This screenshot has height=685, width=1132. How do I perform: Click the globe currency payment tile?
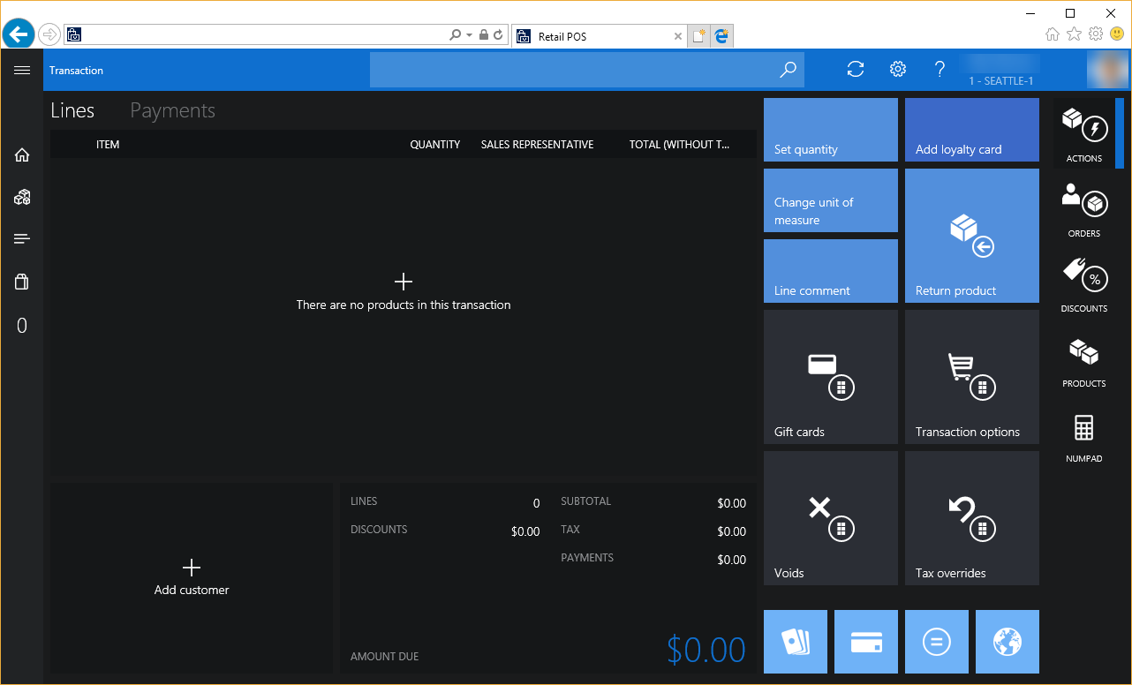click(x=1007, y=642)
